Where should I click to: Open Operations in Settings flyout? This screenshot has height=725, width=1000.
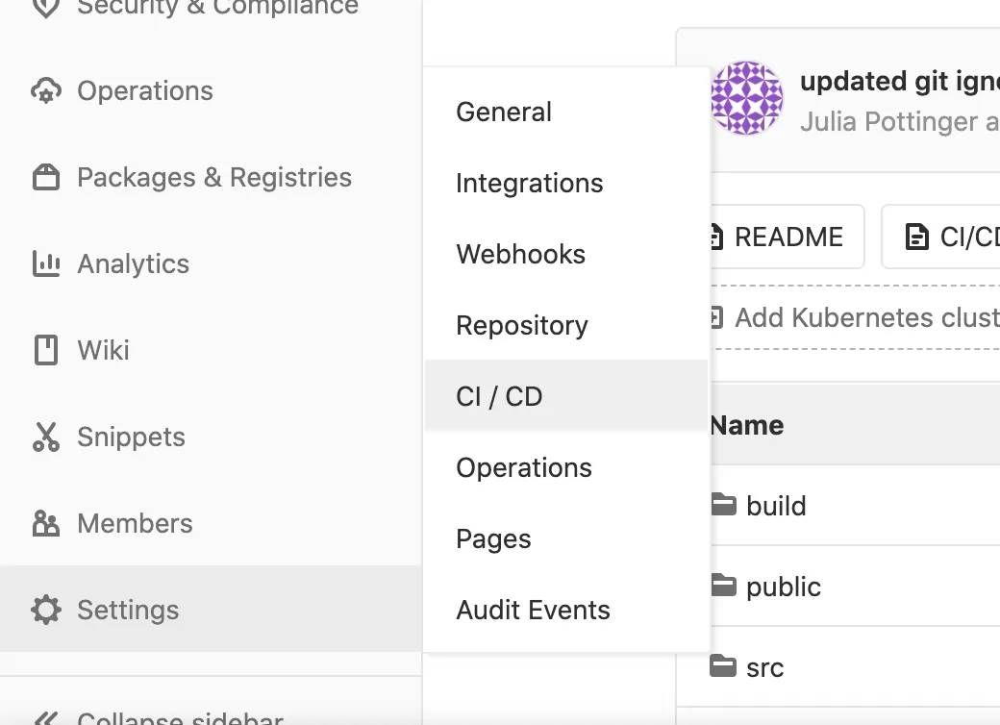point(566,468)
